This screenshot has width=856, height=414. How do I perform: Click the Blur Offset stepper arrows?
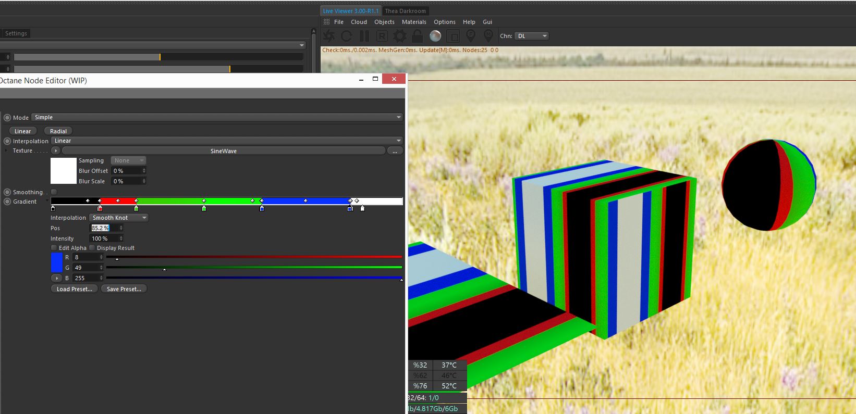[144, 171]
